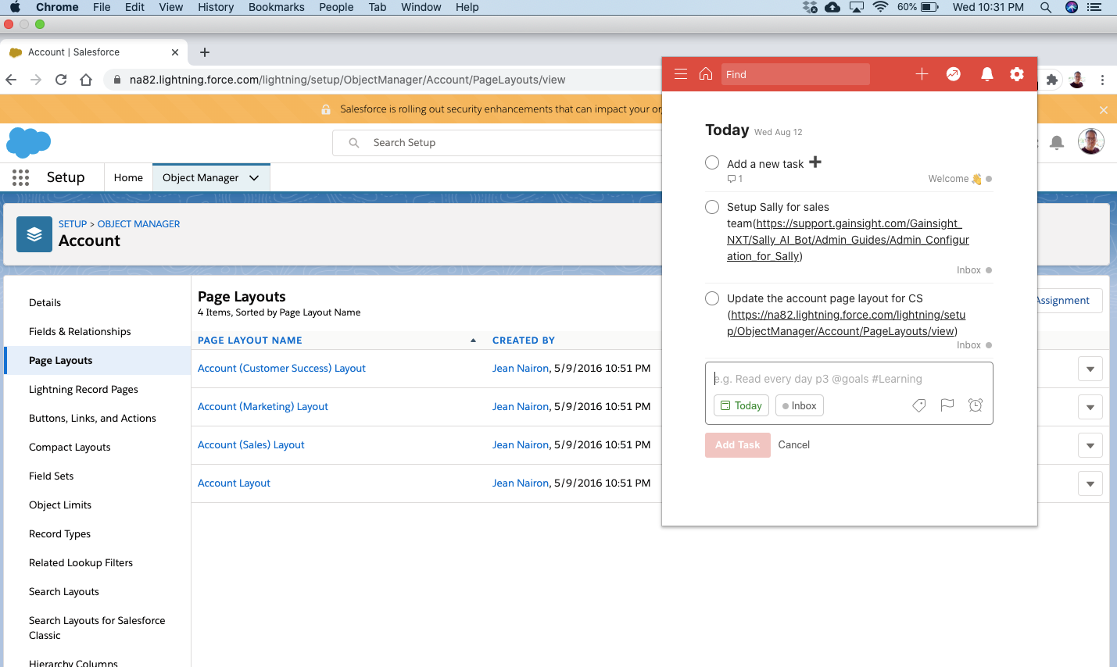
Task: Open actions dropdown for Account Layout row
Action: coord(1090,483)
